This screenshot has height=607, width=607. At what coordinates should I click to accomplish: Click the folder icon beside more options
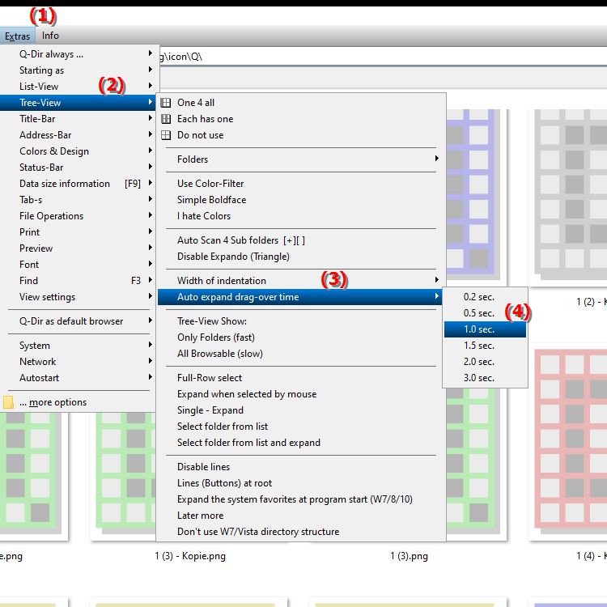click(x=8, y=402)
